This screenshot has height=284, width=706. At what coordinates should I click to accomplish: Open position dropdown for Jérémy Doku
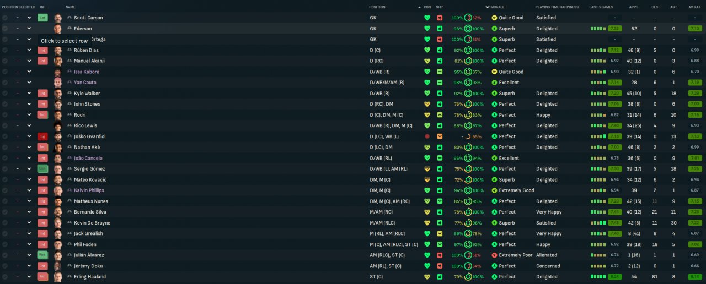(29, 266)
